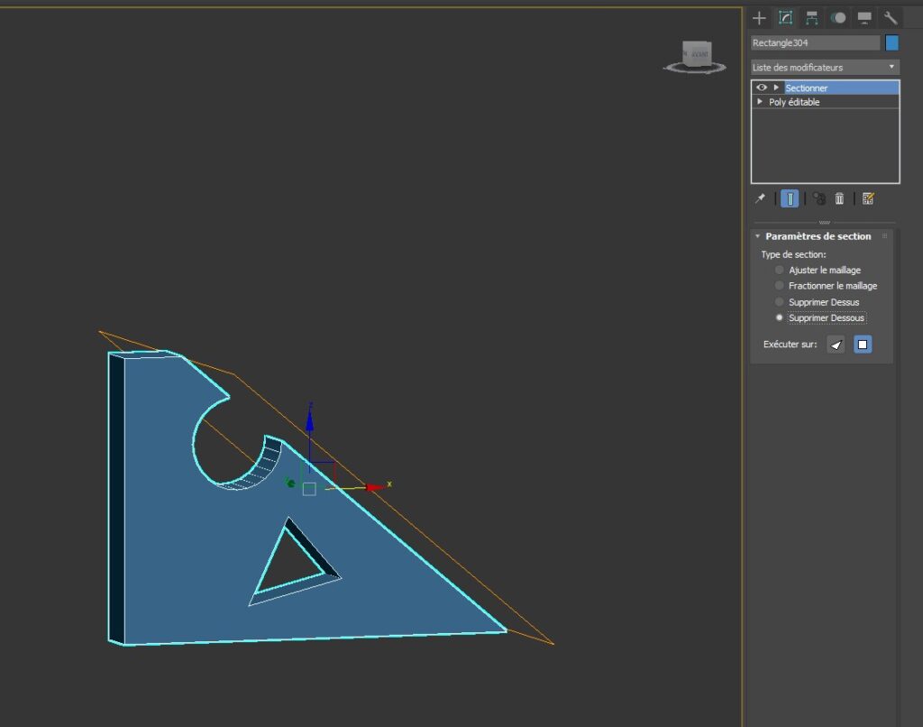Screen dimensions: 923x727
Task: Click make unique icon
Action: point(818,198)
